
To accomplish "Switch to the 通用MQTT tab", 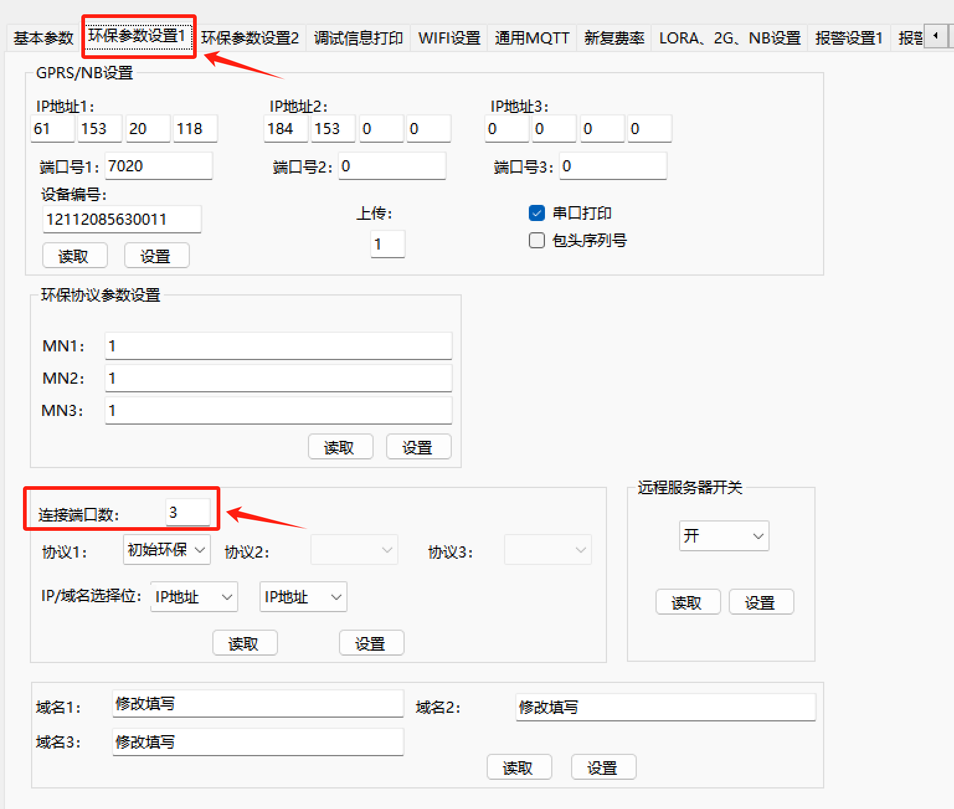I will (x=532, y=38).
